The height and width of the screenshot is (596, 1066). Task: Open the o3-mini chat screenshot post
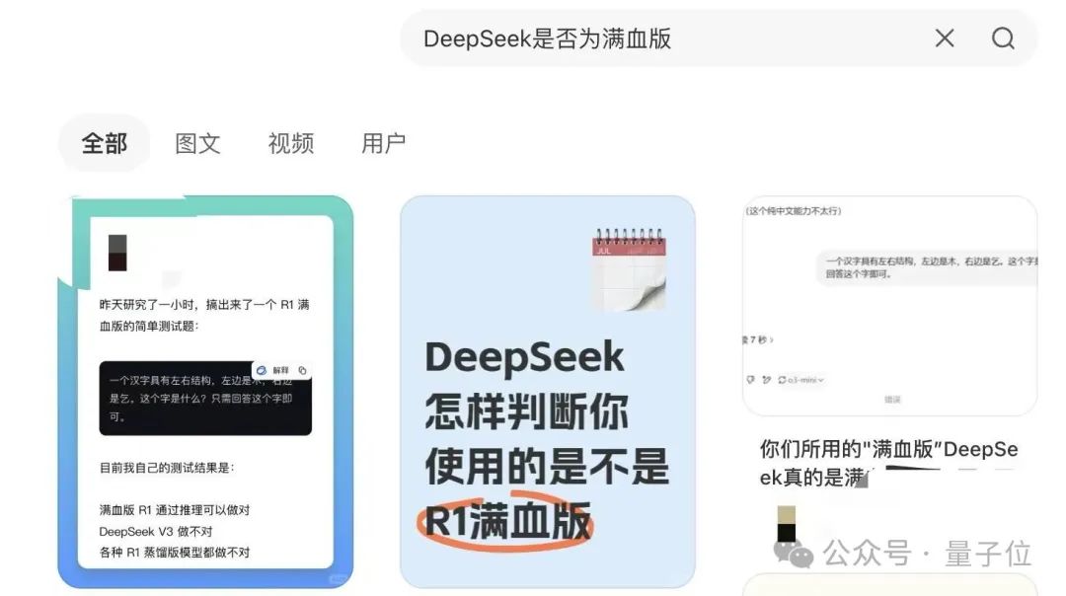point(889,306)
